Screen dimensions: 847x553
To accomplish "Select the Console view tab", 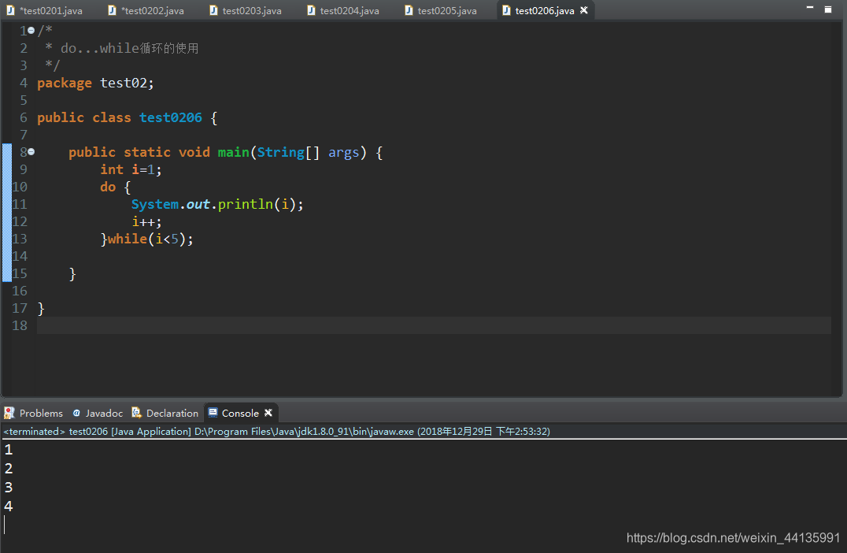I will pos(240,413).
